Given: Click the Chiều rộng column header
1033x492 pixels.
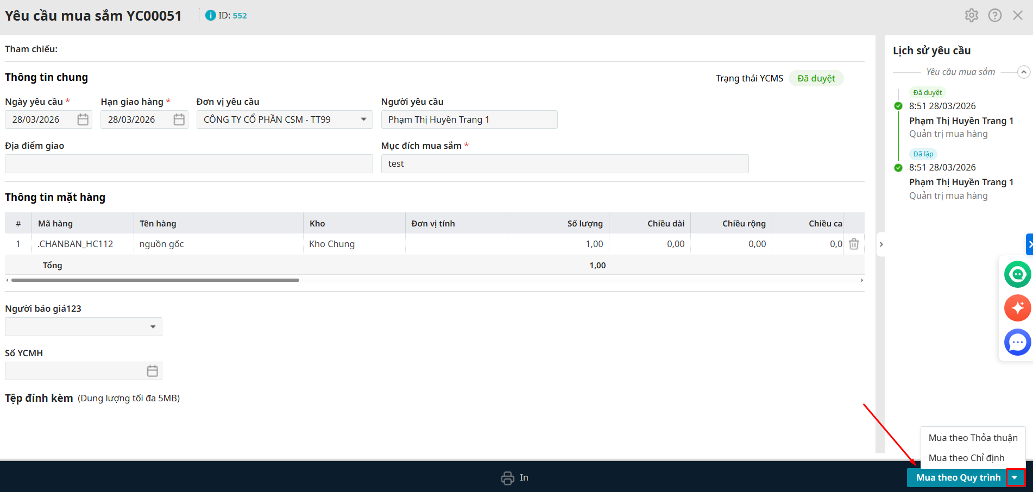Looking at the screenshot, I should [732, 223].
